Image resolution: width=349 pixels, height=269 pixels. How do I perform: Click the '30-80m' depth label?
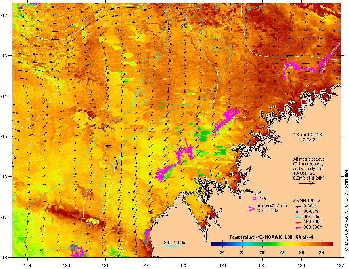(x=311, y=211)
